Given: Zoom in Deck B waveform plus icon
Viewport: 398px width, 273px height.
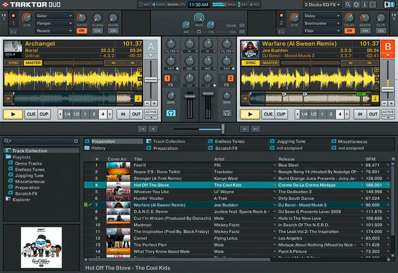Looking at the screenshot, I should (377, 70).
